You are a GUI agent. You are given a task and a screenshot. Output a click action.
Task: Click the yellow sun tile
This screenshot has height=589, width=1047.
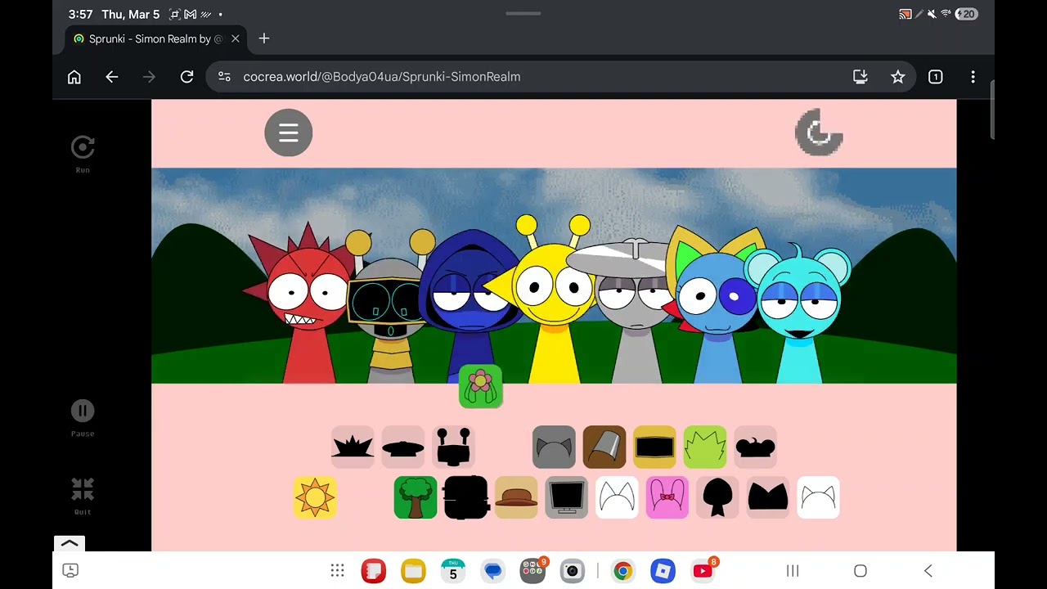click(x=315, y=497)
